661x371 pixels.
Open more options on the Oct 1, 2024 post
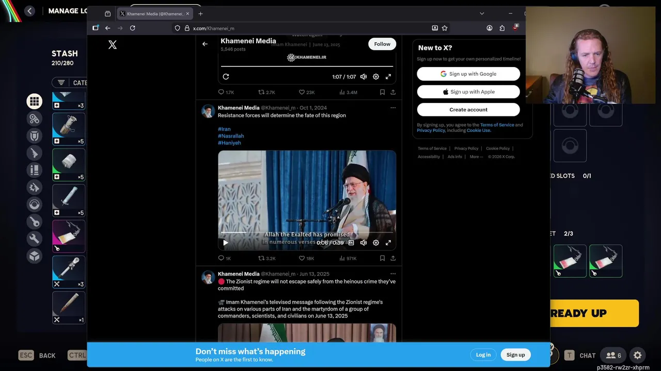coord(393,108)
